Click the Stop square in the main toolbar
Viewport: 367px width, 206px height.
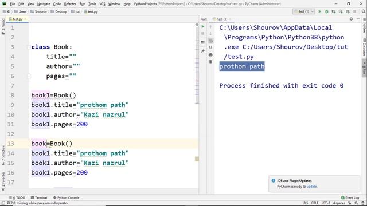tap(355, 11)
